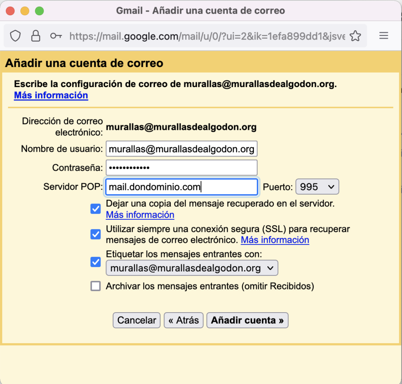Click the Puerto label

[278, 187]
